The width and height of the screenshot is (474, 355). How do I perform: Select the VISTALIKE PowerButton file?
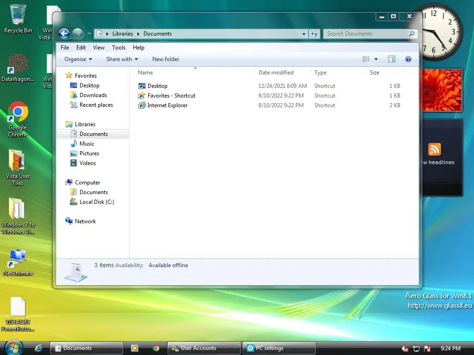18,314
